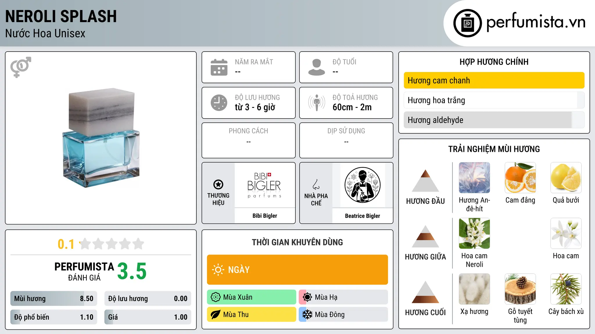Screen dimensions: 595x334
Task: Click the Bibi Bigler parfums brand logo
Action: (x=264, y=185)
